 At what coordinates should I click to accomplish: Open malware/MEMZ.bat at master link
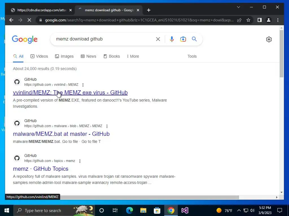click(61, 134)
